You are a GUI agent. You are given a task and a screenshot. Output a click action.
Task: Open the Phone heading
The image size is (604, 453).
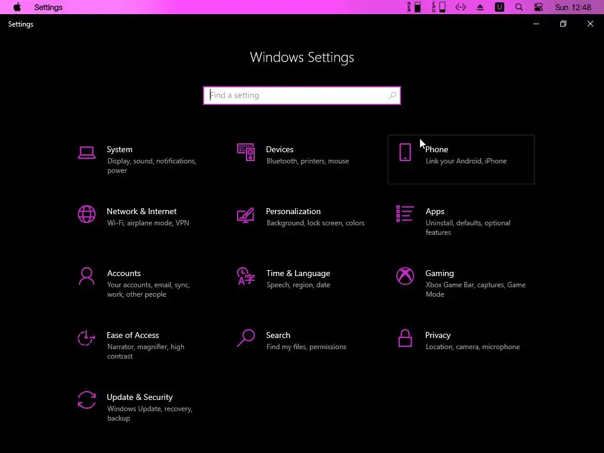point(436,149)
